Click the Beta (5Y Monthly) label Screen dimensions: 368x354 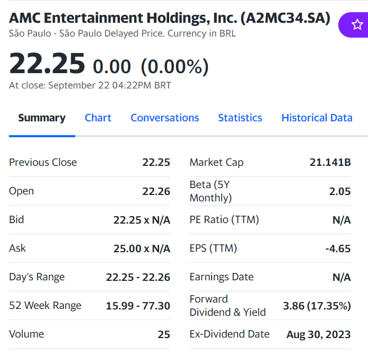coord(211,191)
